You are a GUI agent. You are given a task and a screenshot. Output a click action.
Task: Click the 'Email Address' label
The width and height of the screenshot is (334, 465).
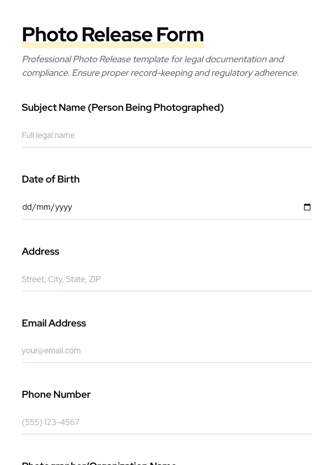tap(54, 323)
